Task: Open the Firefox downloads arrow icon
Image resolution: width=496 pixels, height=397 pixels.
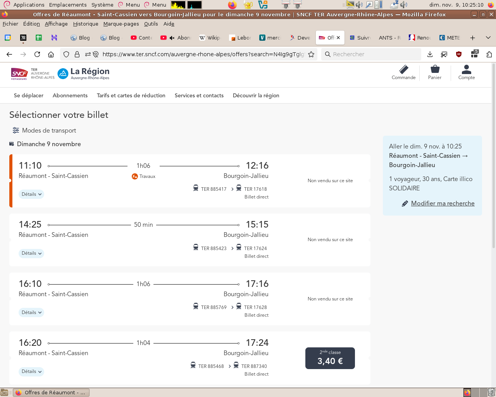Action: coord(430,54)
